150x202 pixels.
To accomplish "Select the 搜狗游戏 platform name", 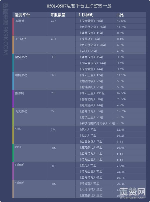I will [21, 57].
